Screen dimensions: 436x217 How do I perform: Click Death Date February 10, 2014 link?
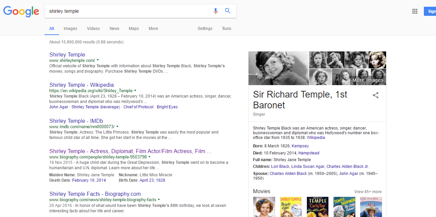pos(89,180)
